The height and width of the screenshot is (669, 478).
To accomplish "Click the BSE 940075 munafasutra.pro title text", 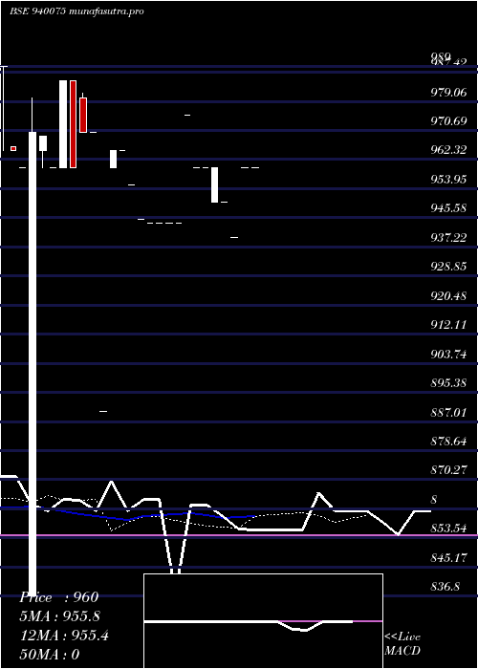I will point(76,11).
